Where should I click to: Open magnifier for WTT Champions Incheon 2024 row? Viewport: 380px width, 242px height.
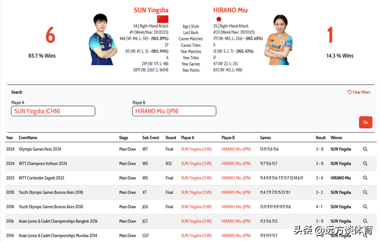365,163
